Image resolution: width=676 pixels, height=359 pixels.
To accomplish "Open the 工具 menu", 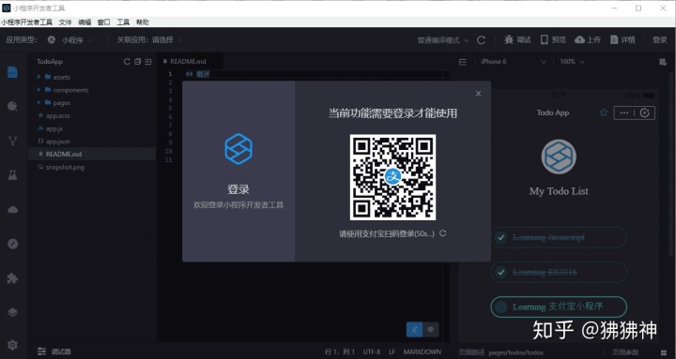I will coord(123,22).
